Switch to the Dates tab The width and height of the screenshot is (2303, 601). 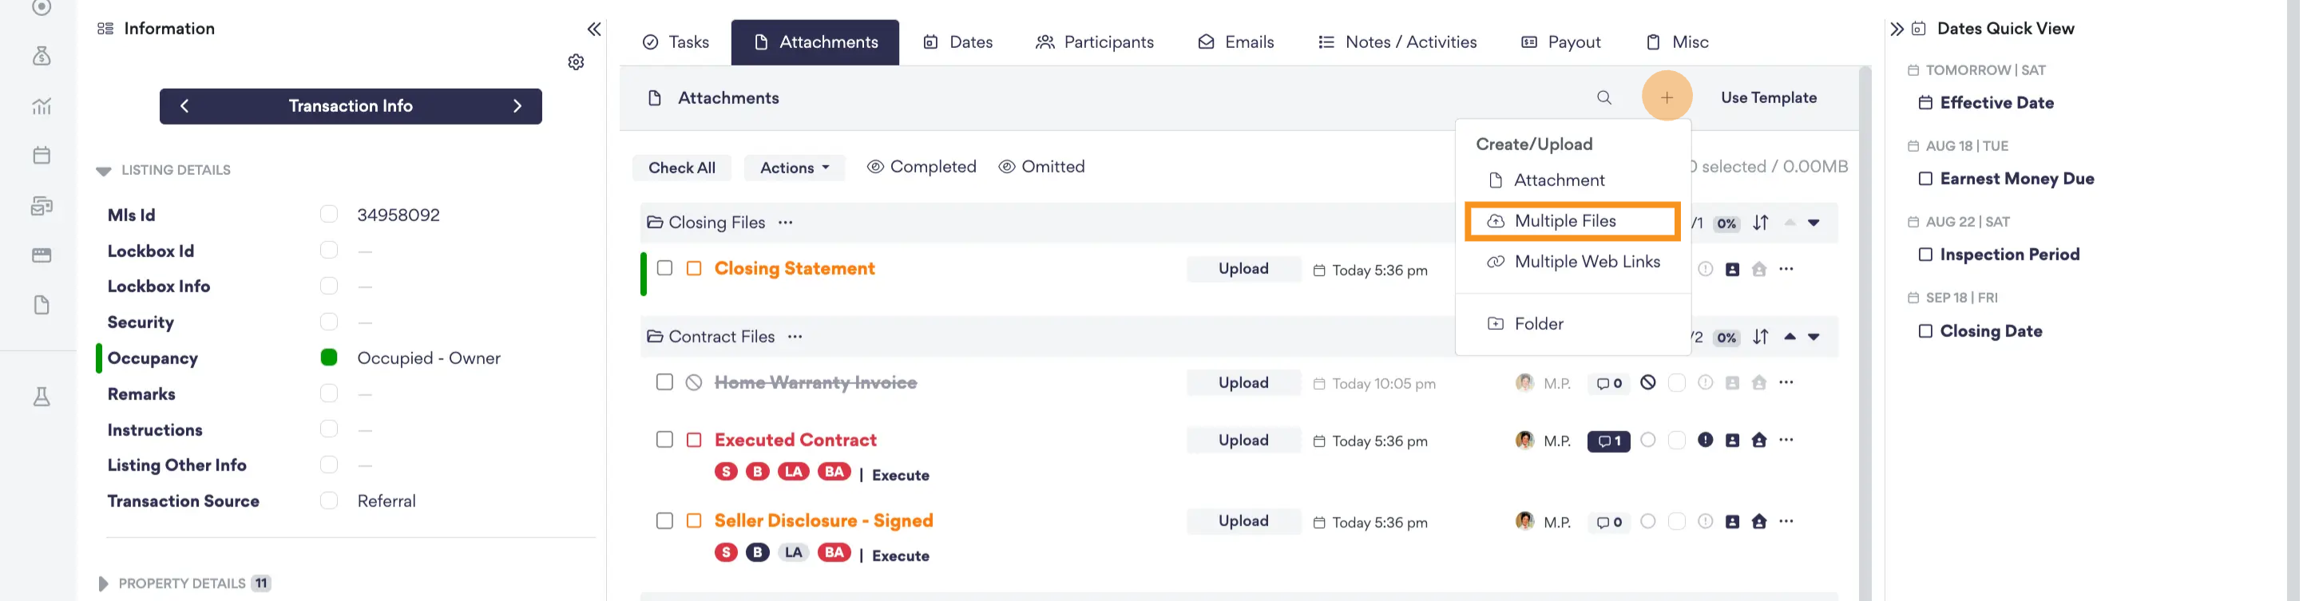957,42
